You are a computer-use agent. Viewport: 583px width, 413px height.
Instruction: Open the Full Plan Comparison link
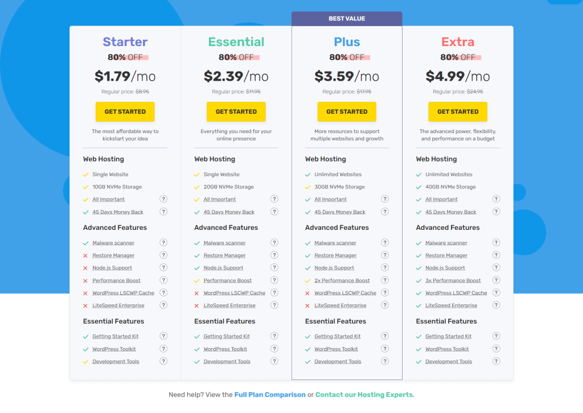coord(270,395)
